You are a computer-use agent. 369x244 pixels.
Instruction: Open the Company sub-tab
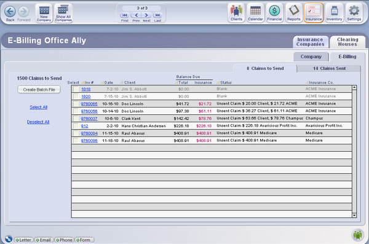pos(311,57)
